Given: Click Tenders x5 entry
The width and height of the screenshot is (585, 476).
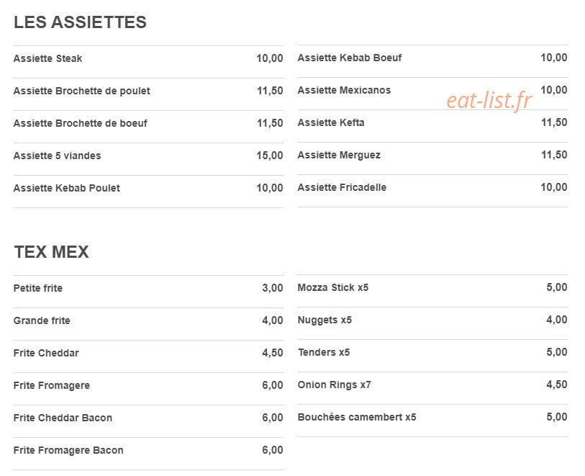Looking at the screenshot, I should 432,352.
